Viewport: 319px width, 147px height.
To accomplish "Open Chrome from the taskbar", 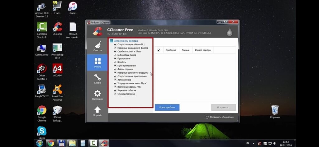I will point(51,143).
